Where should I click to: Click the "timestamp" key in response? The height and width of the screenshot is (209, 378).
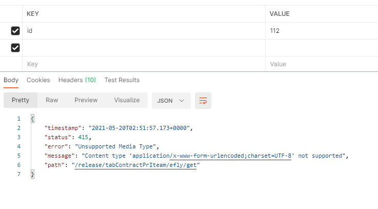tap(63, 128)
